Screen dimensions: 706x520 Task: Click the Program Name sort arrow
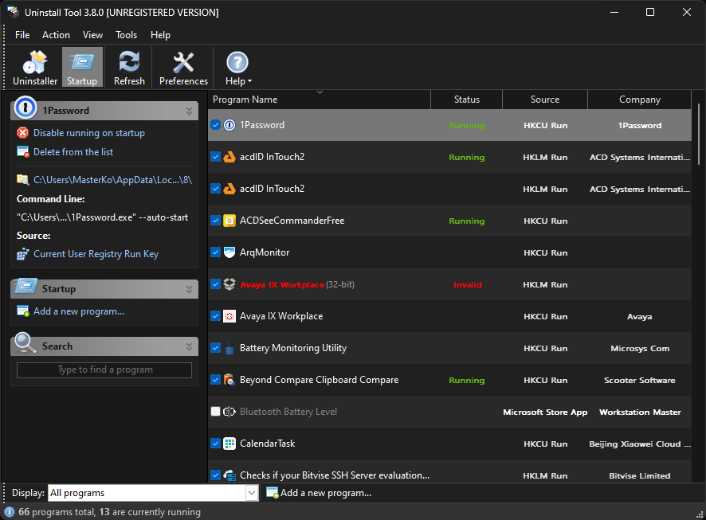tap(320, 92)
